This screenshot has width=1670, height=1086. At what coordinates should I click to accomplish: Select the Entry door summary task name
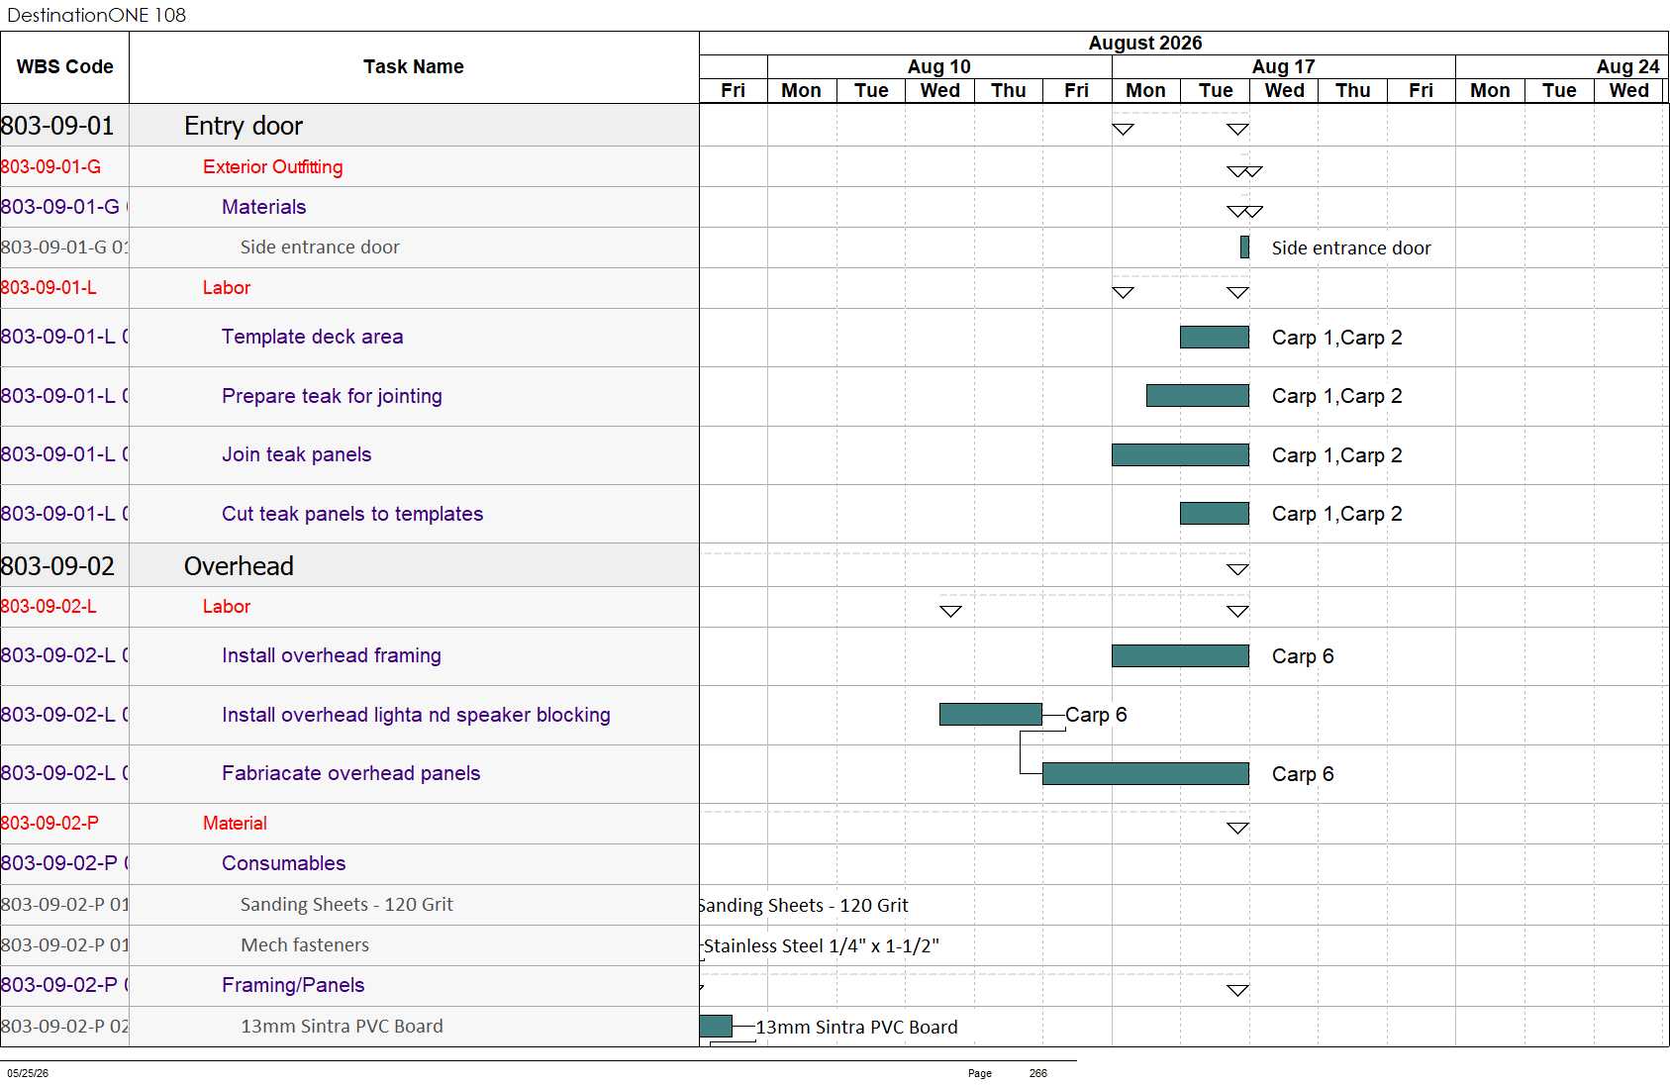244,126
